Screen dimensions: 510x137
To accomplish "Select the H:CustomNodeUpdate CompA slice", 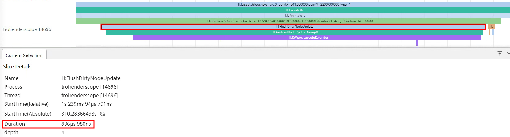I will tap(295, 32).
